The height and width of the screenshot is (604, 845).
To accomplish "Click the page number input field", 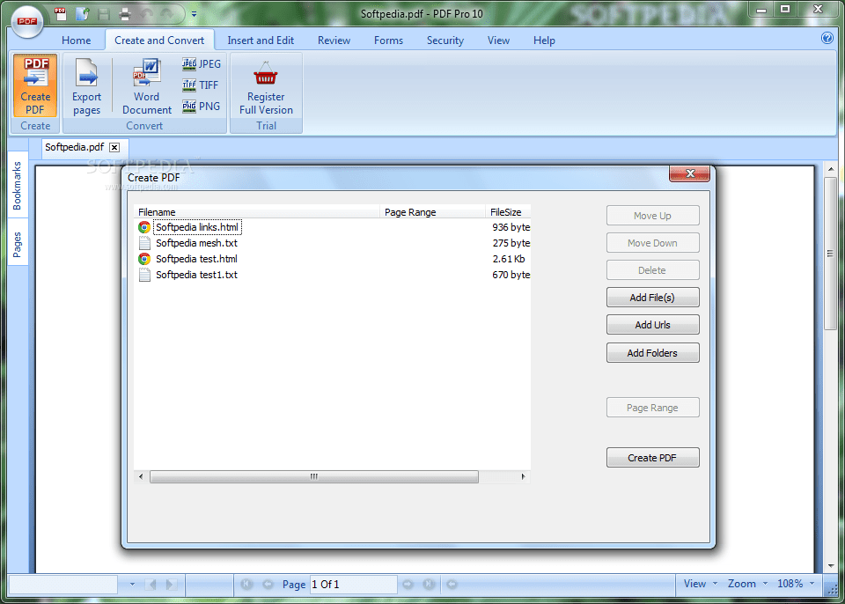I will (354, 585).
